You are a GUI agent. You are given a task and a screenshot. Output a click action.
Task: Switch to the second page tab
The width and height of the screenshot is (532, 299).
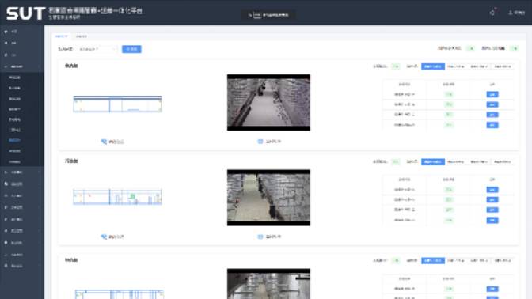point(81,36)
